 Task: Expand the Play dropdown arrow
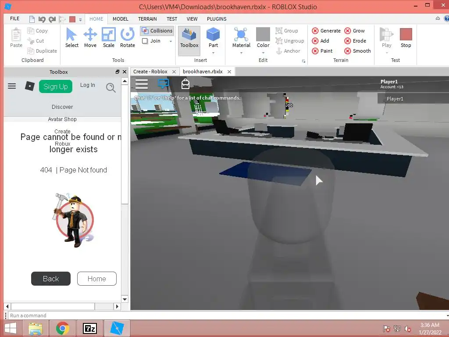click(x=386, y=53)
